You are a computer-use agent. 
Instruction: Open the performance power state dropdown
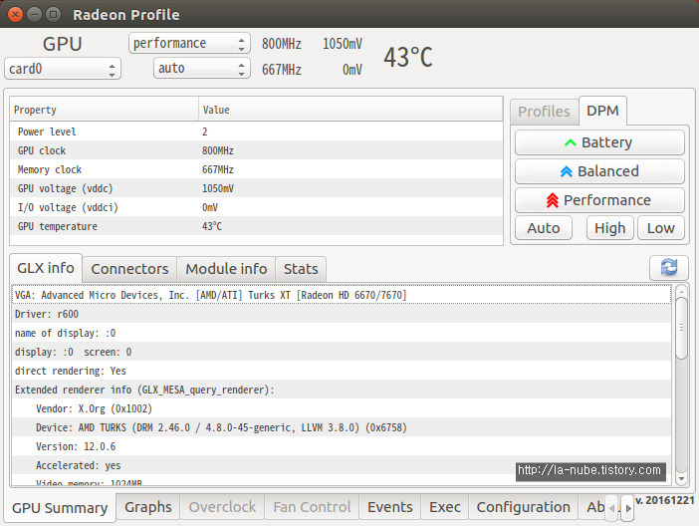pyautogui.click(x=189, y=43)
